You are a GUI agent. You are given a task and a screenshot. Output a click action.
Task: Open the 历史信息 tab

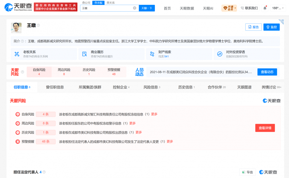click(x=187, y=87)
